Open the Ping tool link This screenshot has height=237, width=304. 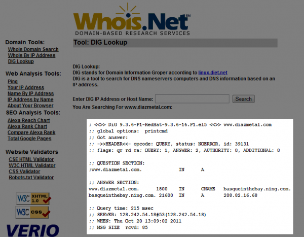click(13, 81)
